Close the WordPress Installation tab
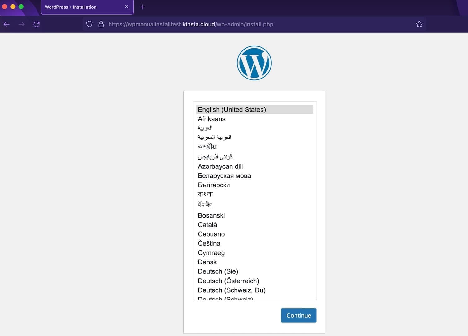 pyautogui.click(x=126, y=7)
